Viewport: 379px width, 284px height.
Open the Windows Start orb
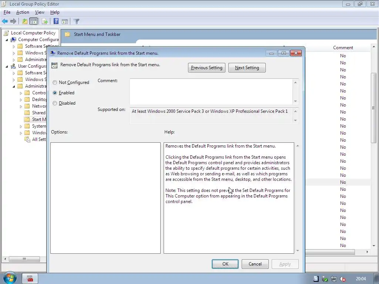click(x=9, y=278)
